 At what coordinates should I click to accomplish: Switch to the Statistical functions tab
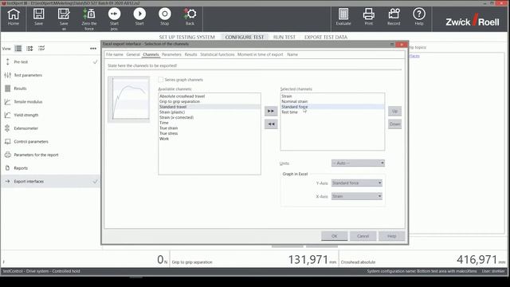(x=218, y=54)
